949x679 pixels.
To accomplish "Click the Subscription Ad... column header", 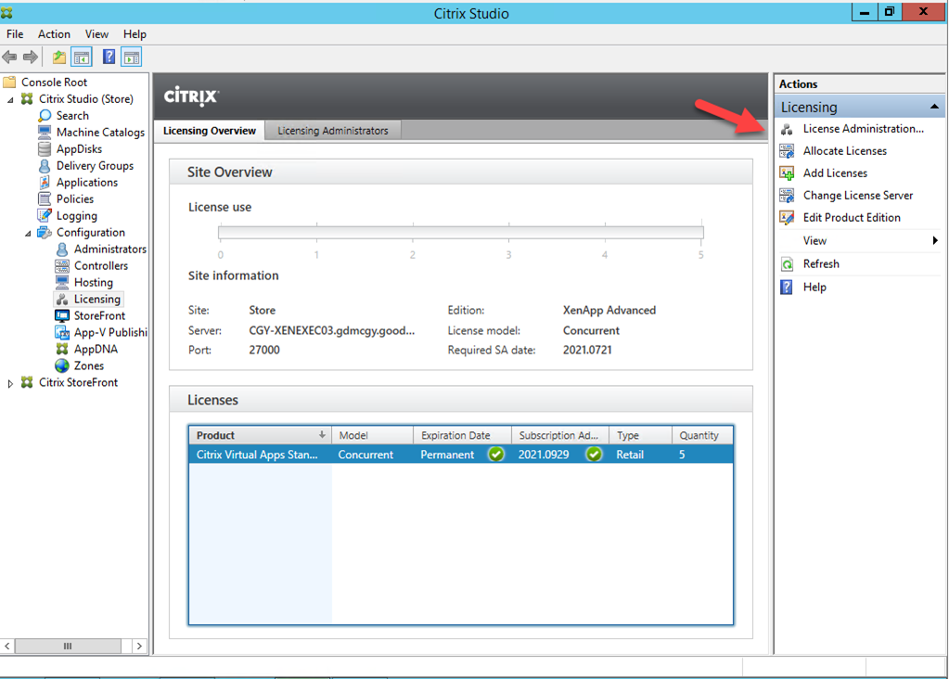I will point(560,435).
